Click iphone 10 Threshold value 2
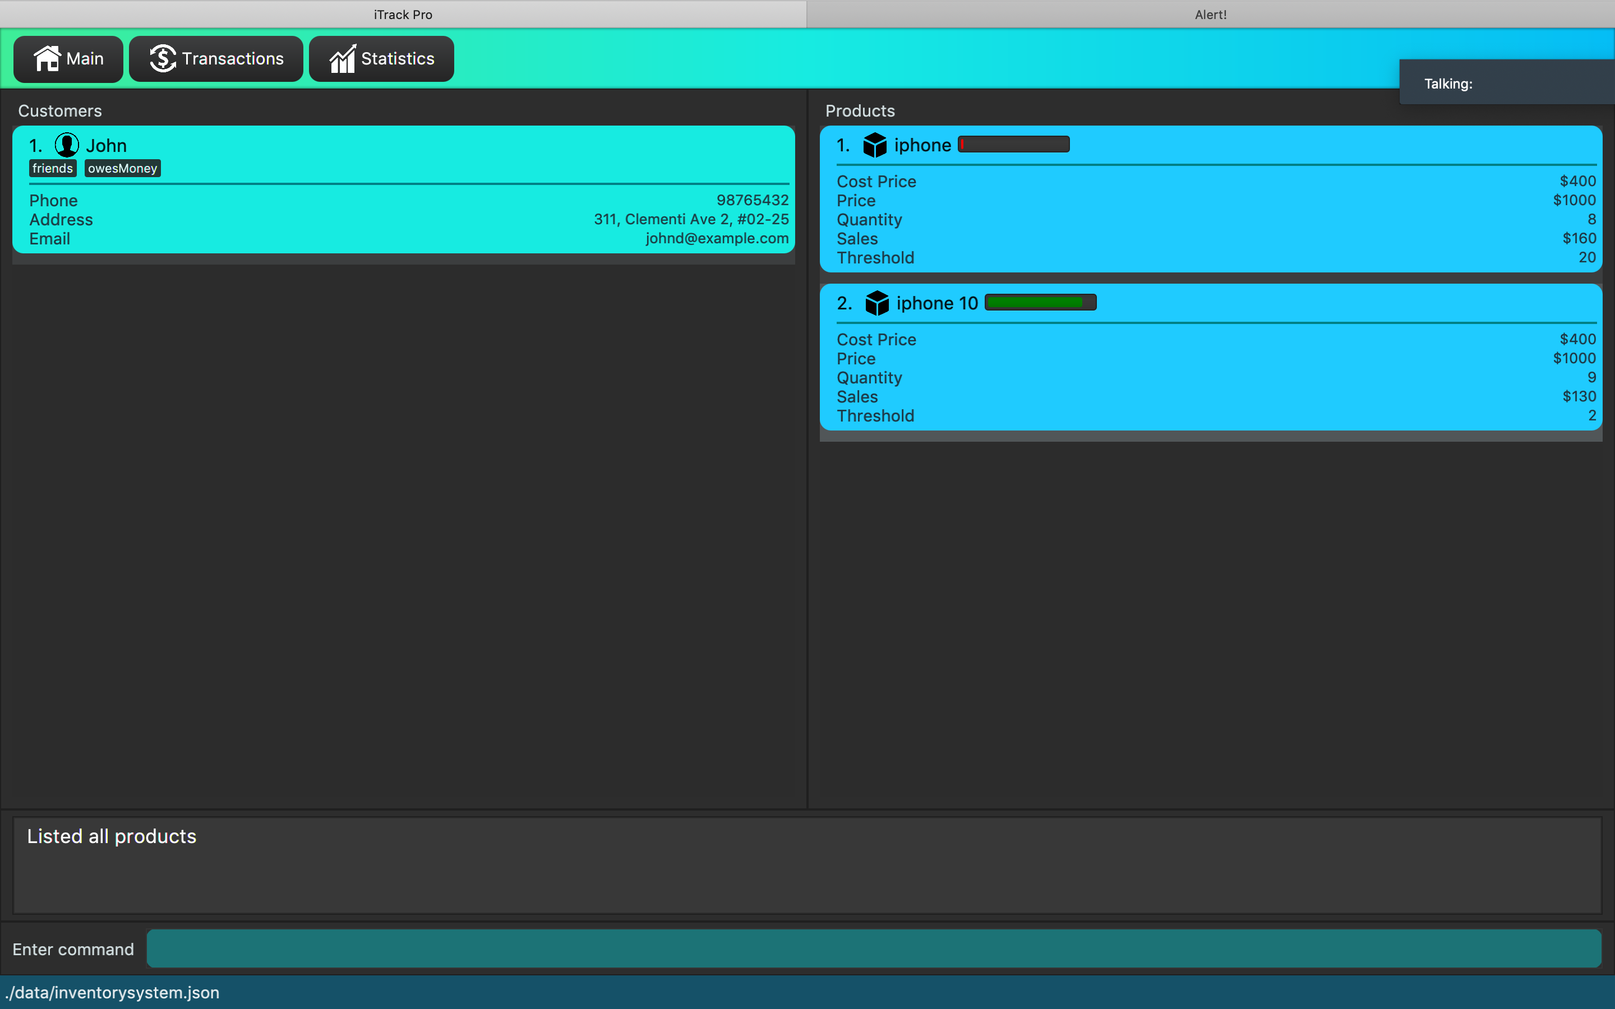 click(1591, 416)
